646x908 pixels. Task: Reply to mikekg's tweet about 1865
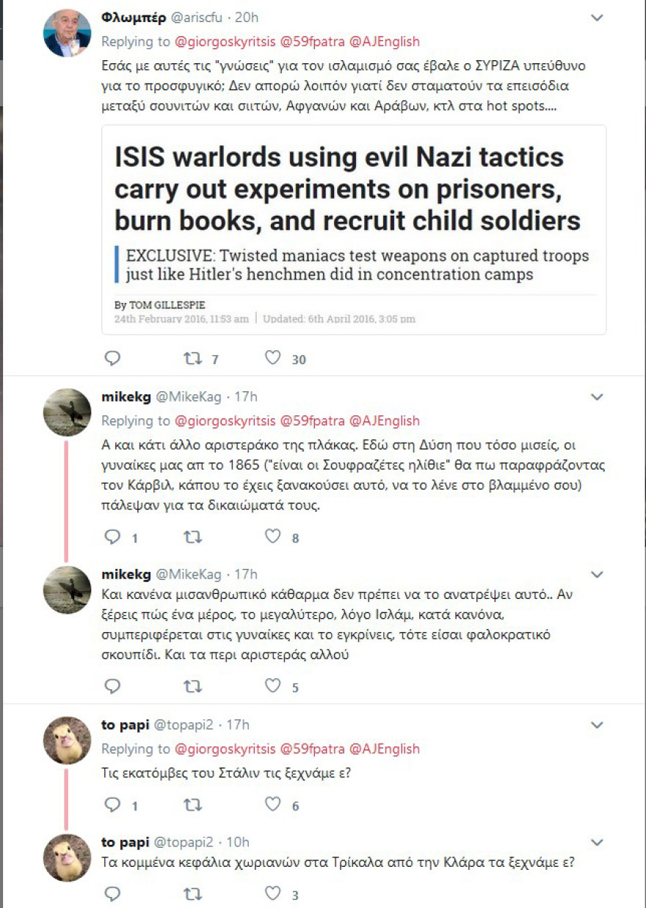coord(112,537)
